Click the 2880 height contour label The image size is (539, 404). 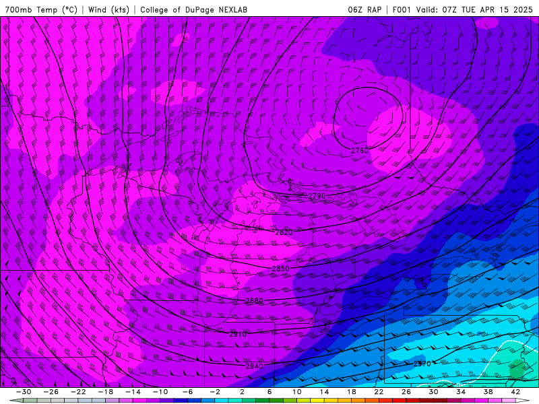click(x=255, y=300)
